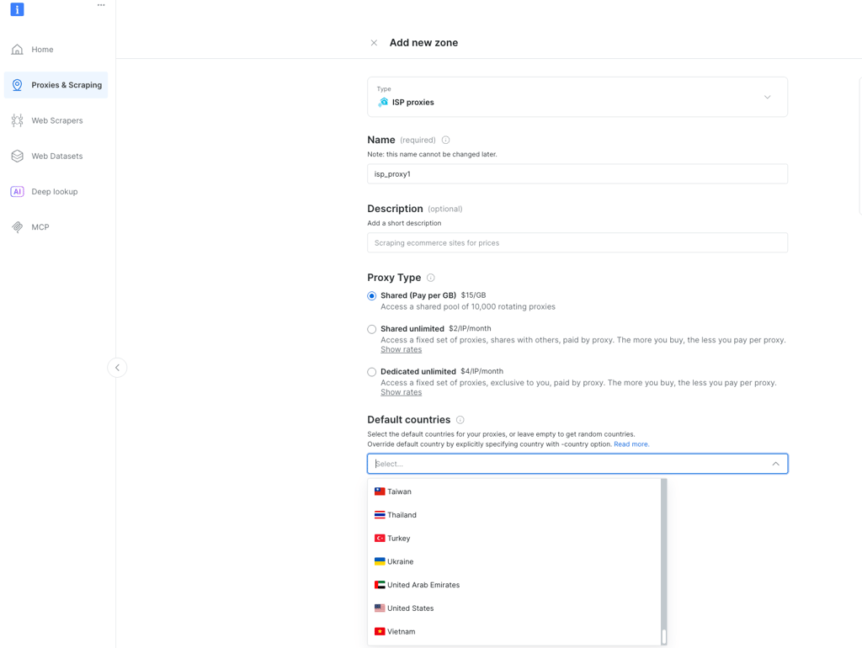This screenshot has height=648, width=862.
Task: Click the Proxies & Scraping pin icon
Action: [17, 85]
